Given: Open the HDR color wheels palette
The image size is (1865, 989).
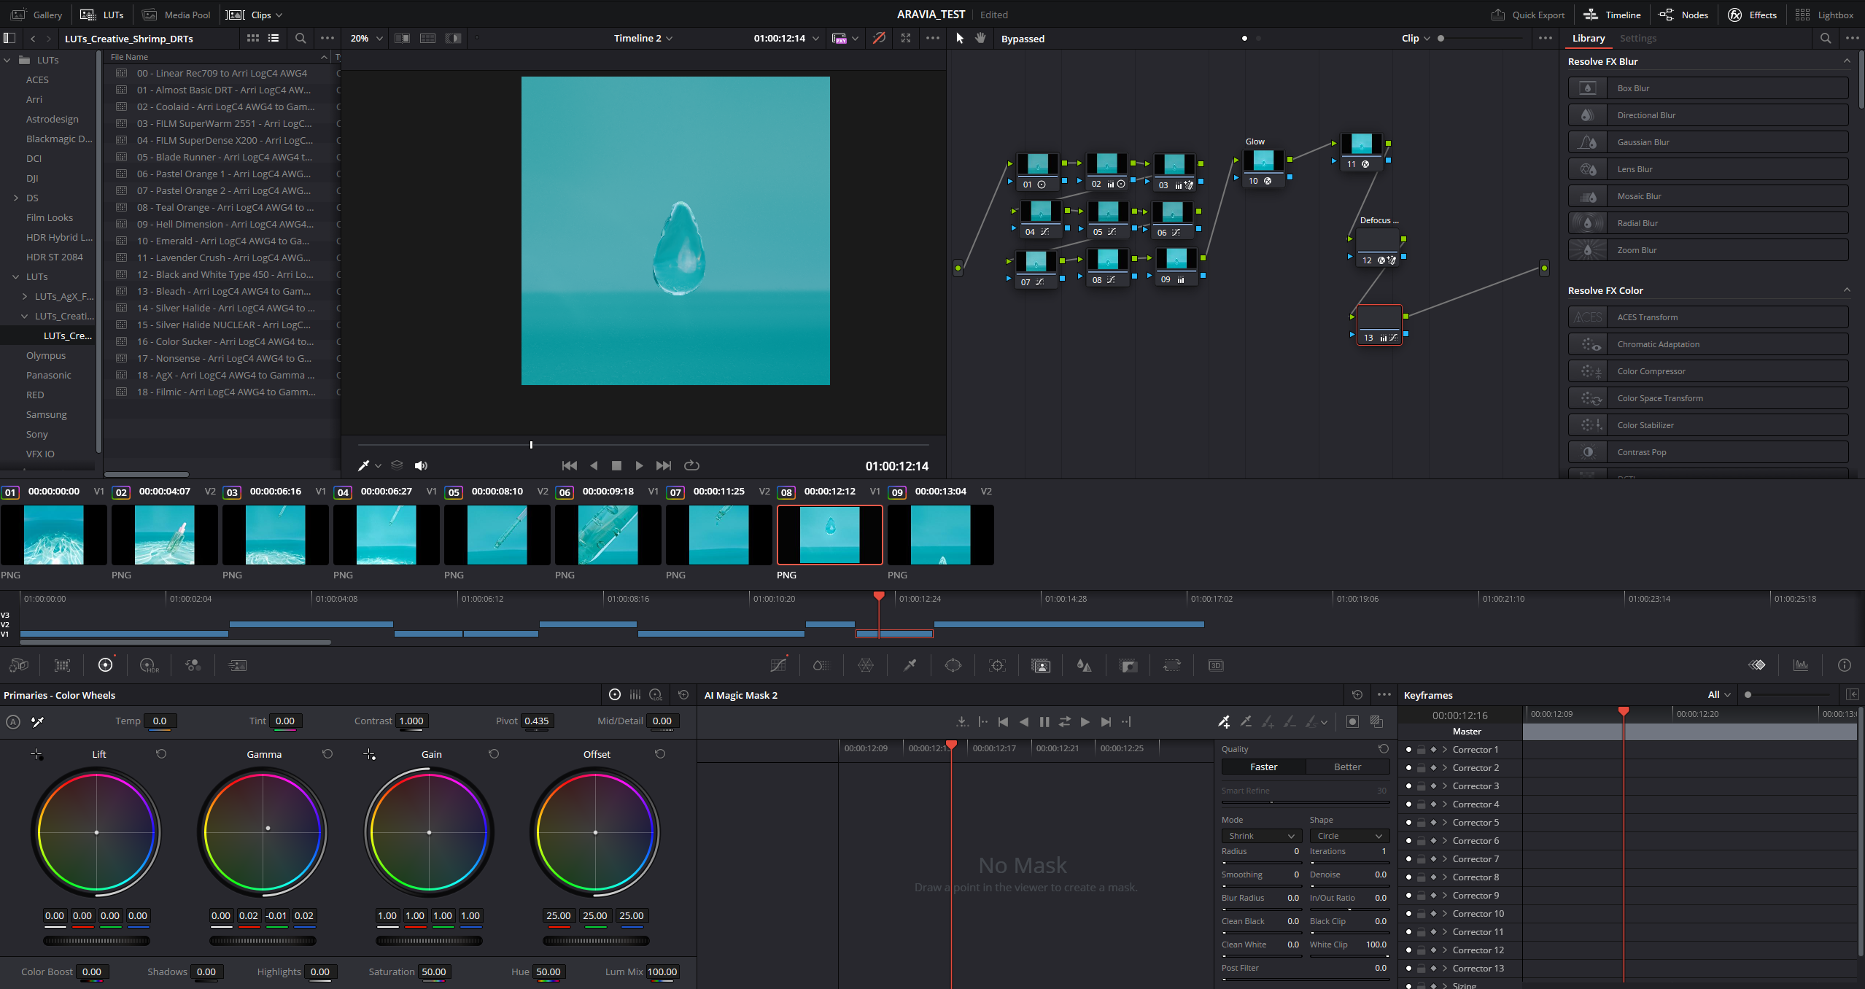Looking at the screenshot, I should click(149, 665).
